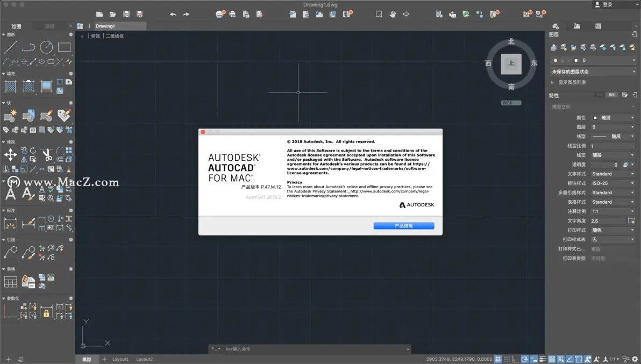Image resolution: width=641 pixels, height=364 pixels.
Task: Switch to the Layout1 tab
Action: tap(120, 359)
